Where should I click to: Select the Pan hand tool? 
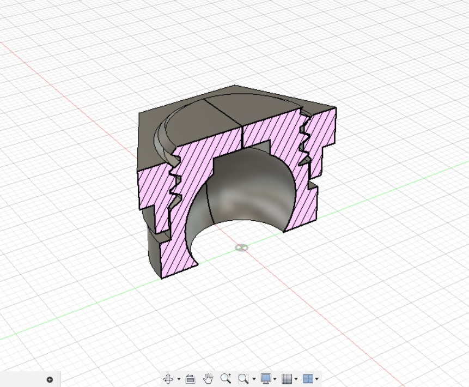pos(208,379)
